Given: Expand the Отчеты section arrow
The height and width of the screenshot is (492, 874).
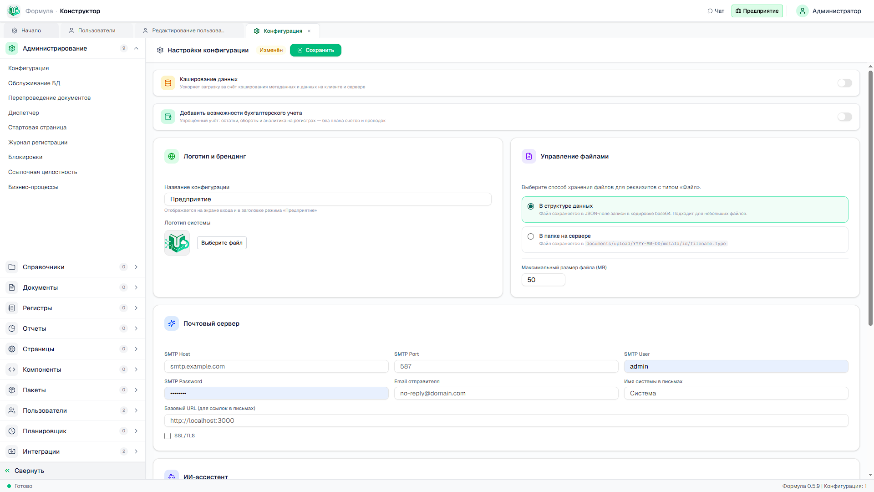Looking at the screenshot, I should 136,328.
